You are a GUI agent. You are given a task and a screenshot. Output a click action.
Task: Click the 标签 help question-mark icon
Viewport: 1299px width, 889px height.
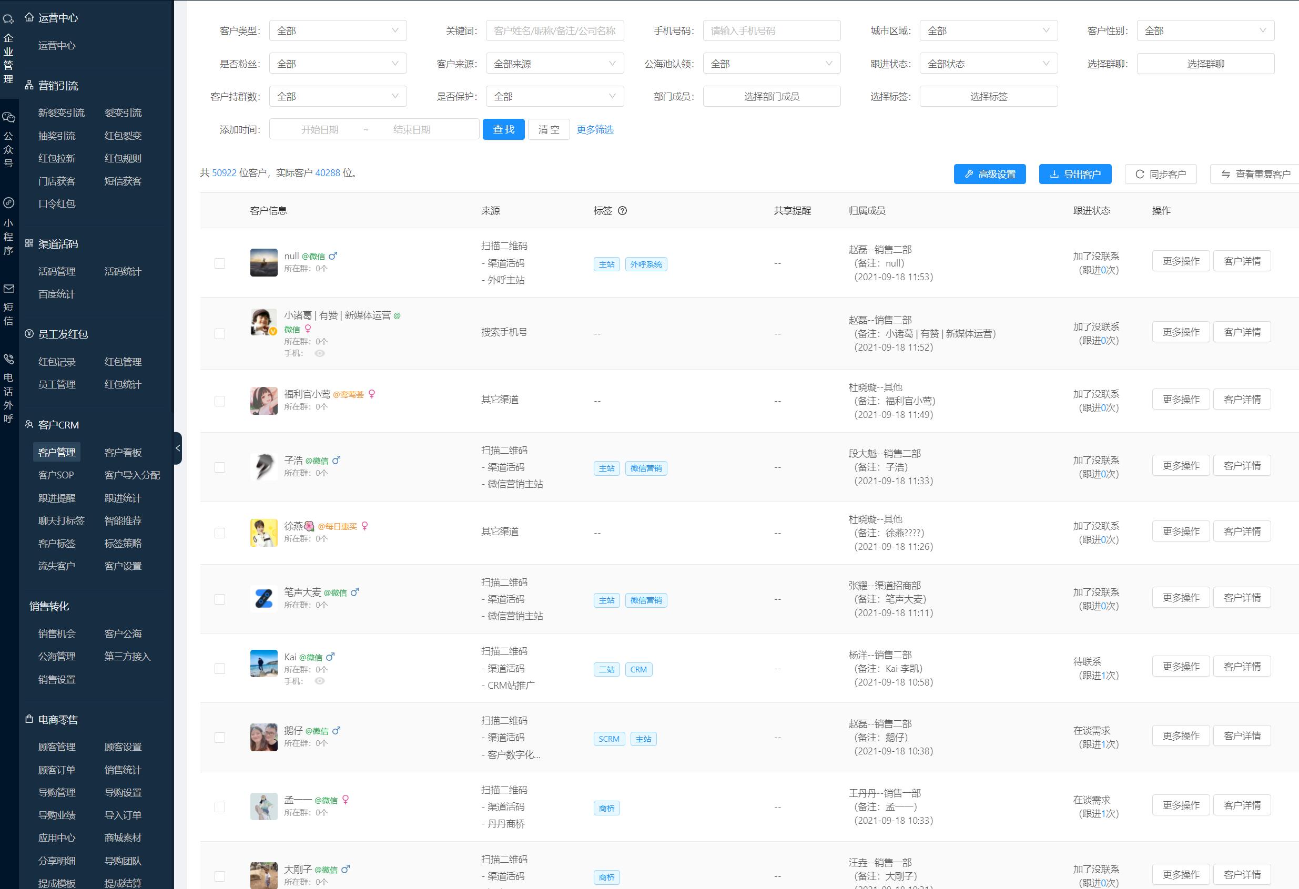tap(622, 211)
